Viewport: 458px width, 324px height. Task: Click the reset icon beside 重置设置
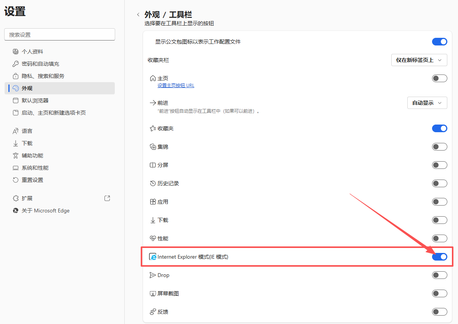(x=16, y=180)
